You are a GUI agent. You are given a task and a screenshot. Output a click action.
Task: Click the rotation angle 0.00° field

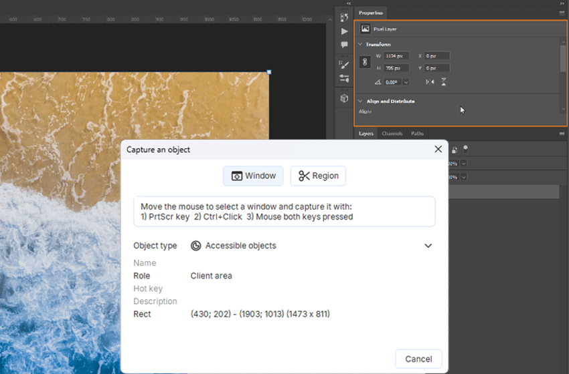click(x=393, y=82)
